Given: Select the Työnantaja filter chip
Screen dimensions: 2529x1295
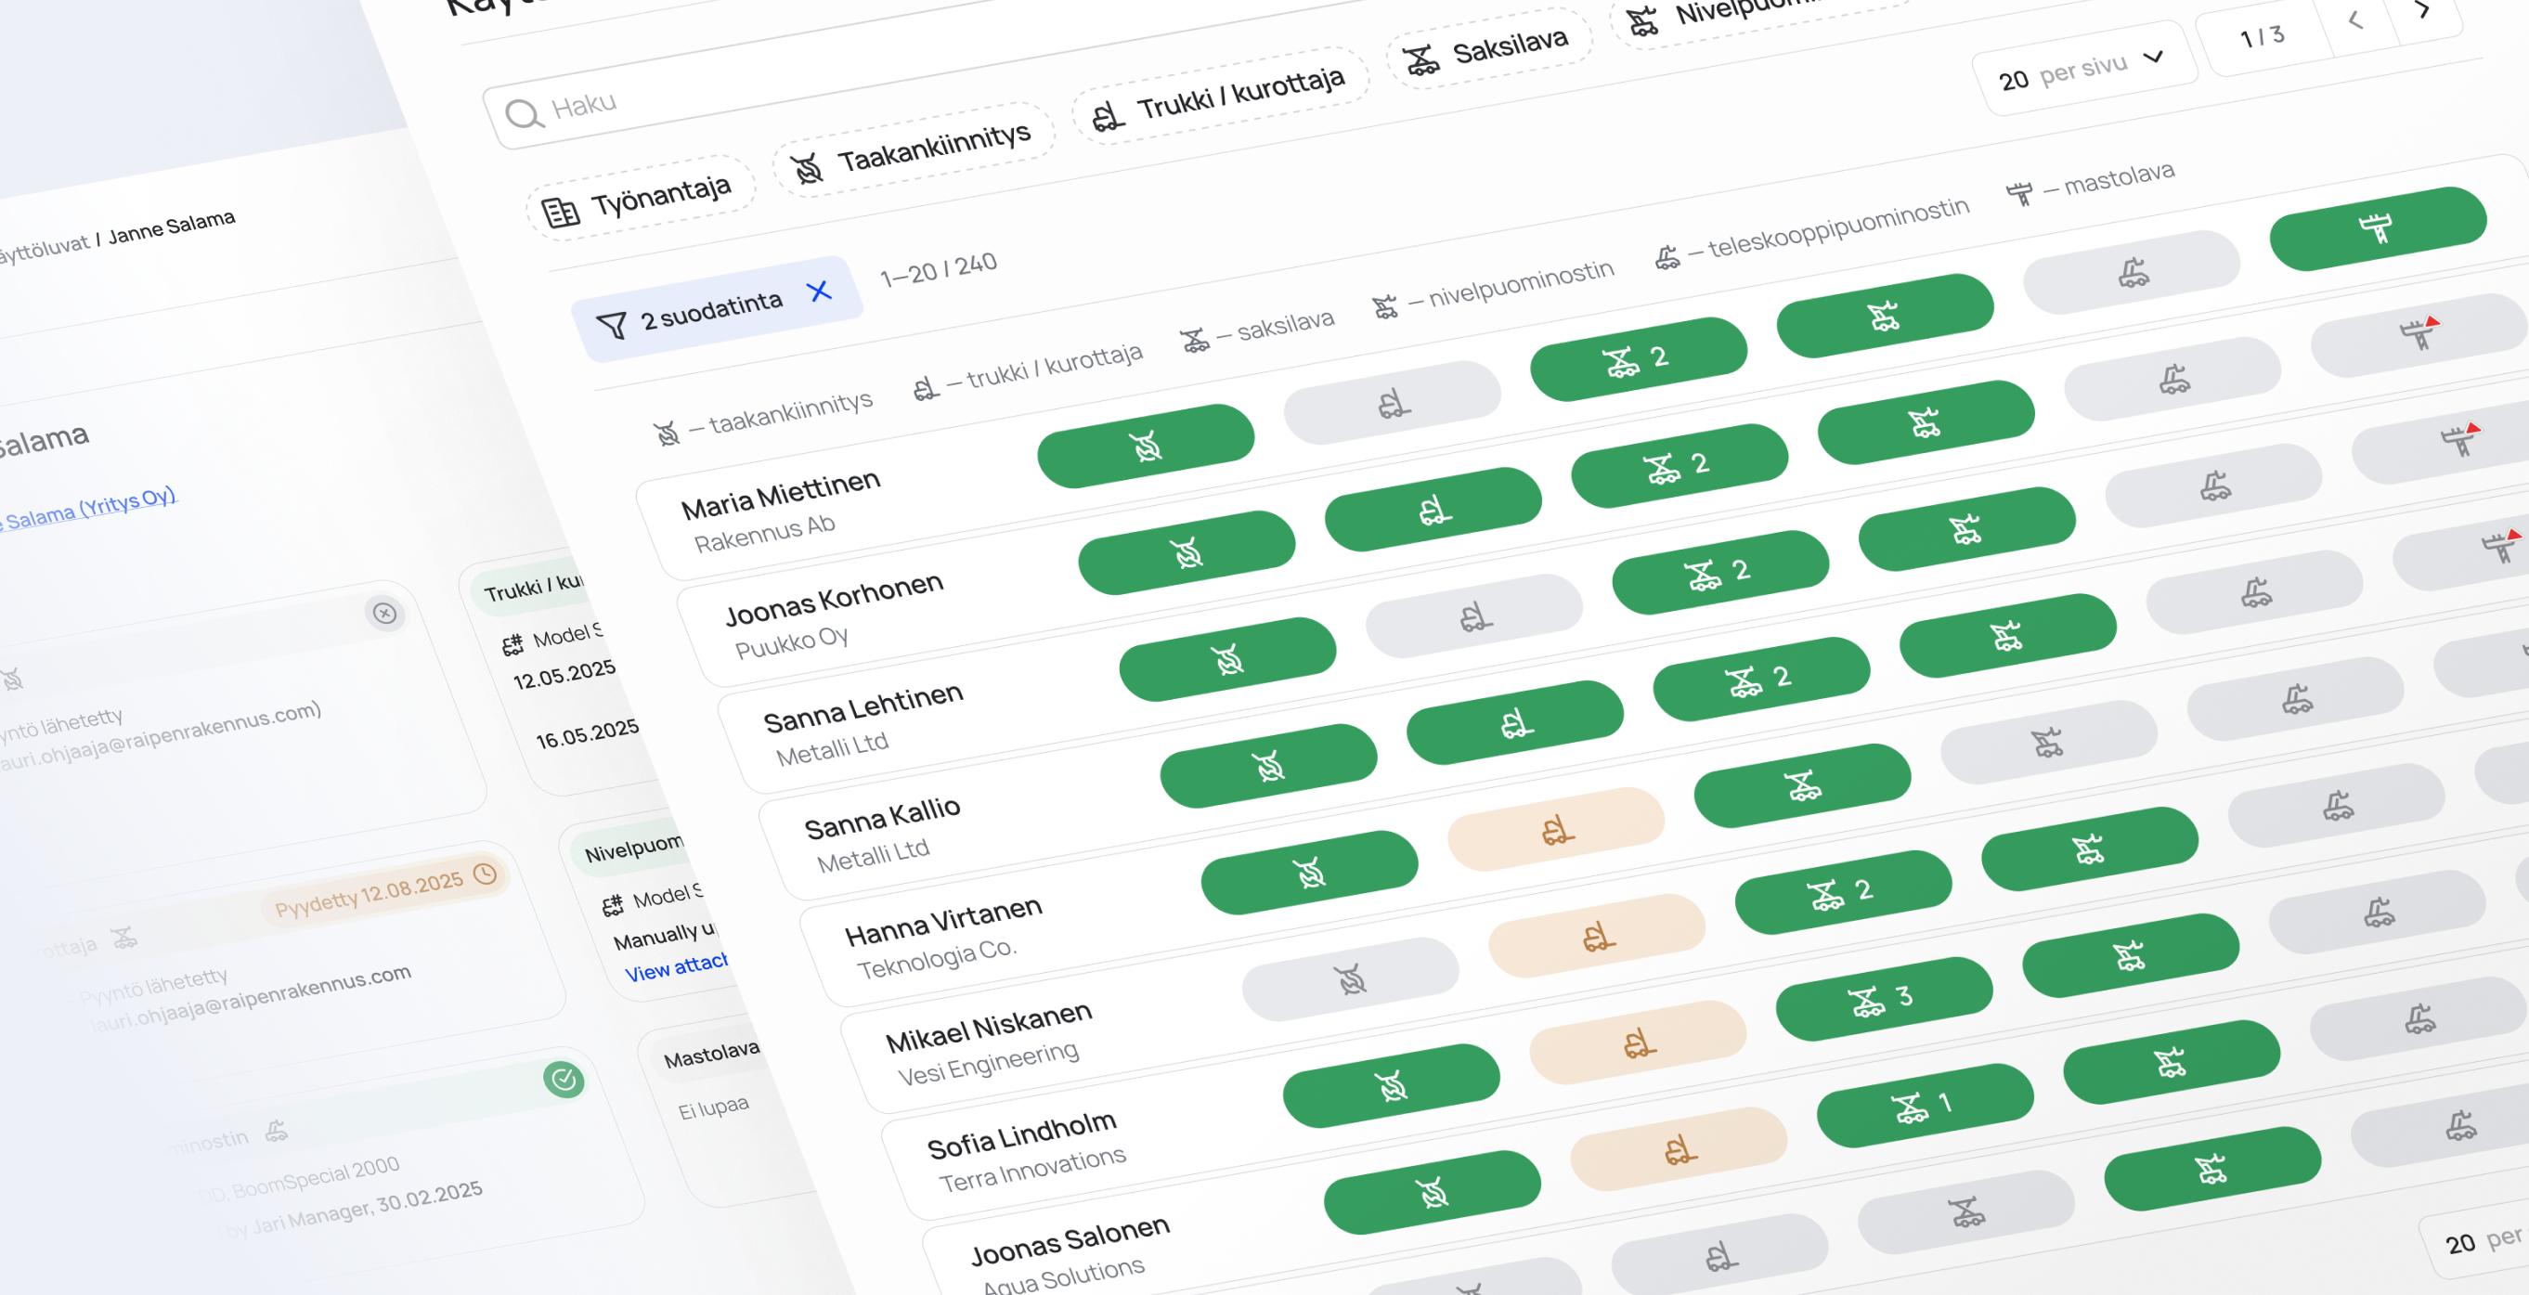Looking at the screenshot, I should click(642, 199).
